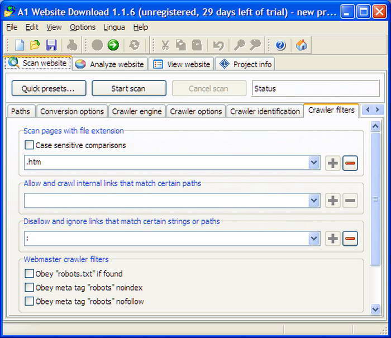Viewport: 391px width, 338px height.
Task: Click the Cancel scan button
Action: (209, 88)
